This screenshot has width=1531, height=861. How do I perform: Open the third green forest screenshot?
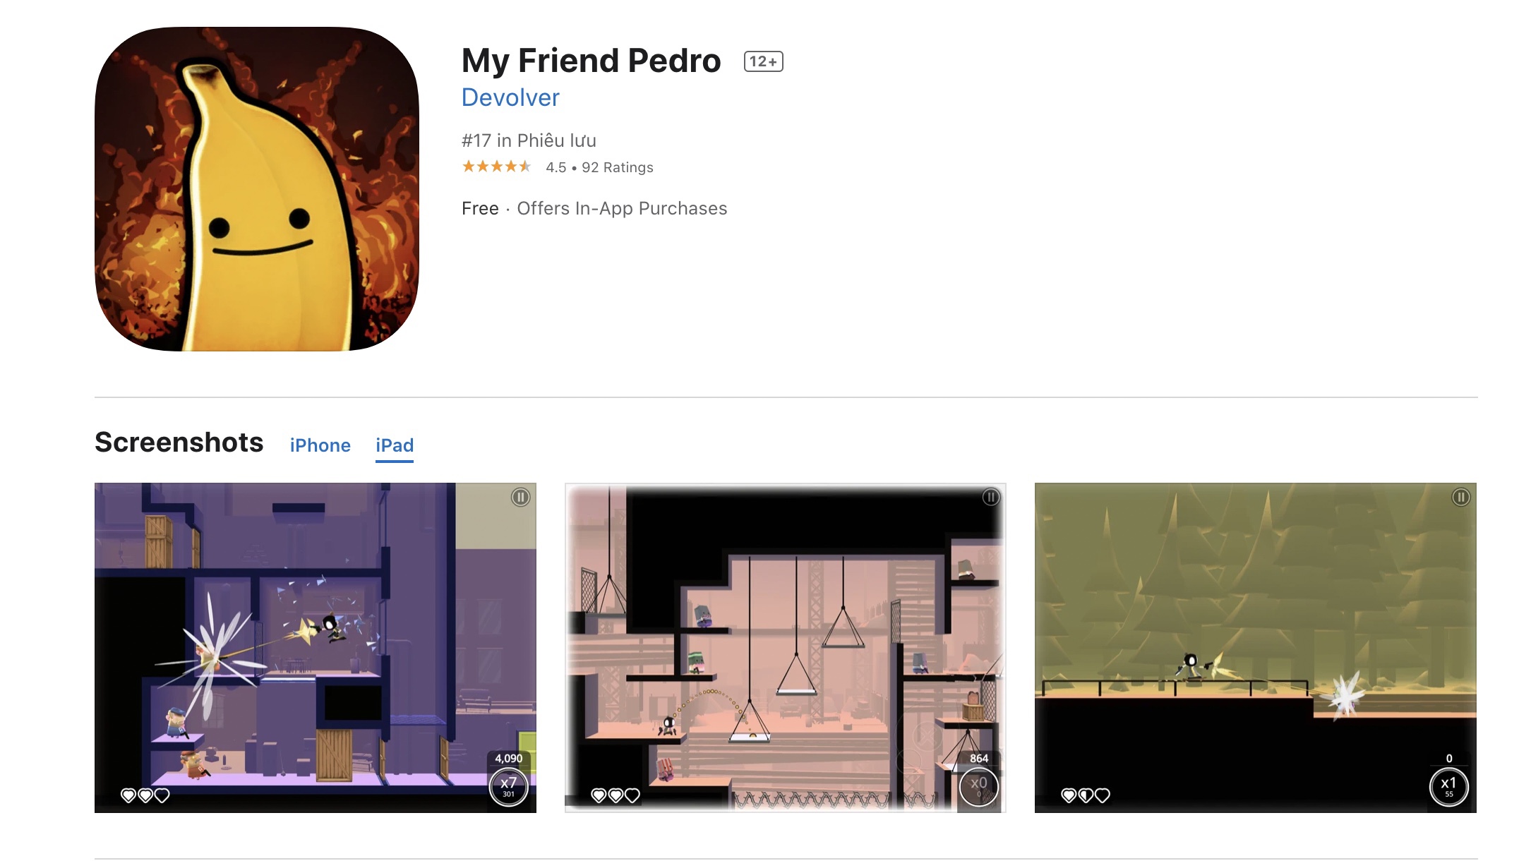(x=1255, y=648)
